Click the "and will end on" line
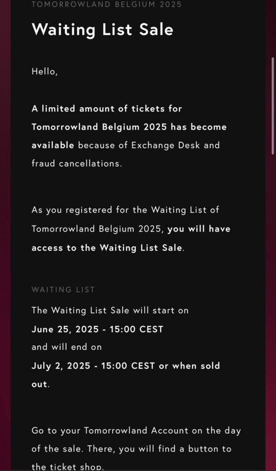276x471 pixels. pos(67,347)
